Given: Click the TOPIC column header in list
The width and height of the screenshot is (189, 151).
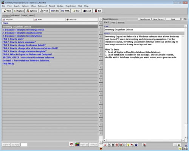Looking at the screenshot, I should point(50,23).
